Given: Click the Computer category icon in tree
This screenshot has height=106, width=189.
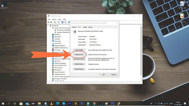Looking at the screenshot, I should coord(53,41).
